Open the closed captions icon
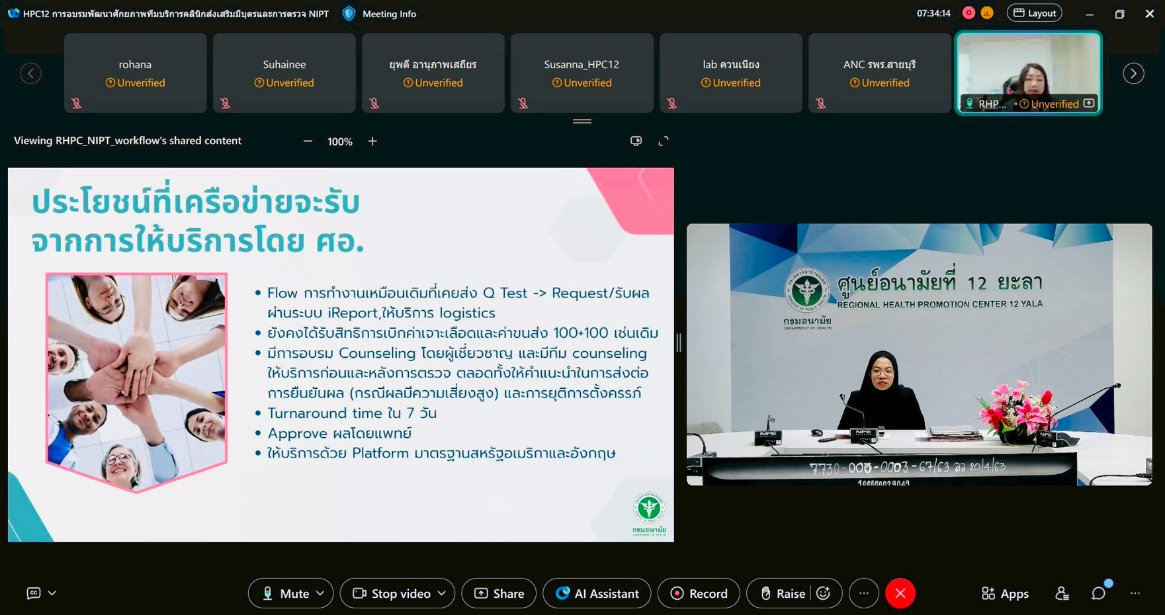1165x615 pixels. coord(34,593)
